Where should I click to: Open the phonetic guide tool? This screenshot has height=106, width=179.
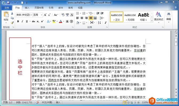point(67,15)
